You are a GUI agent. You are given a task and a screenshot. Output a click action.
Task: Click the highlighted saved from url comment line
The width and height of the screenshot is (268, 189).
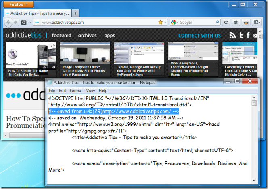coord(114,111)
